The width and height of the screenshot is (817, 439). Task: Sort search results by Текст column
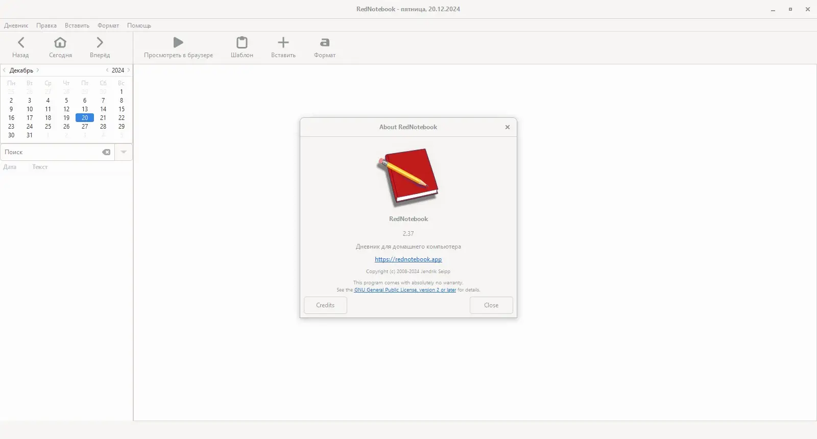(x=40, y=167)
